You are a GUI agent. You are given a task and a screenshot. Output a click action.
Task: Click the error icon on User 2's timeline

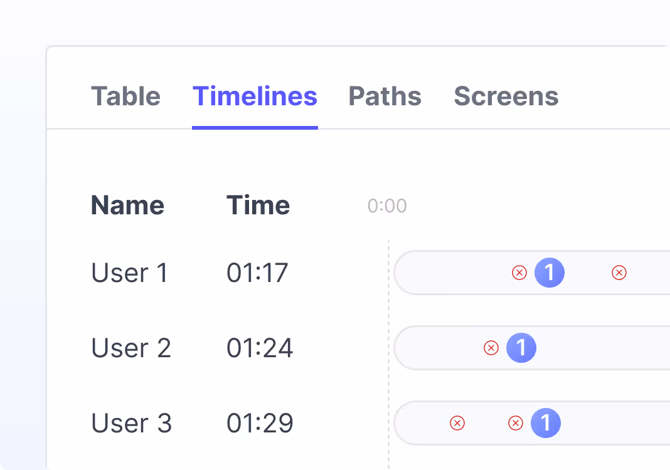pos(491,348)
